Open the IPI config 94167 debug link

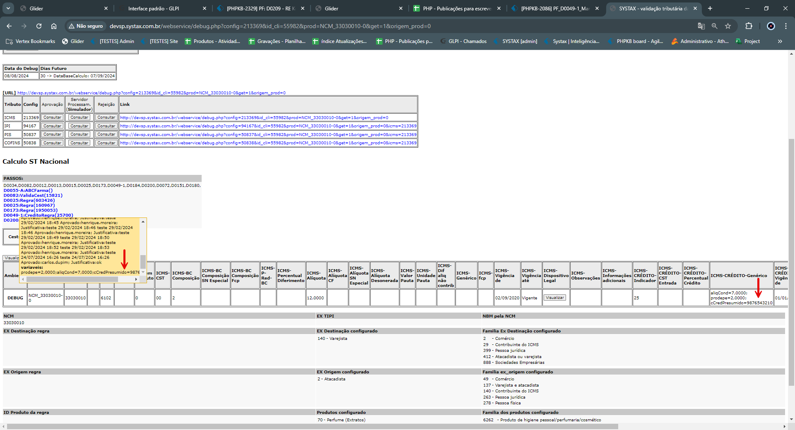pyautogui.click(x=268, y=126)
